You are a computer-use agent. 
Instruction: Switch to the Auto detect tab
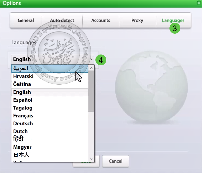[62, 20]
